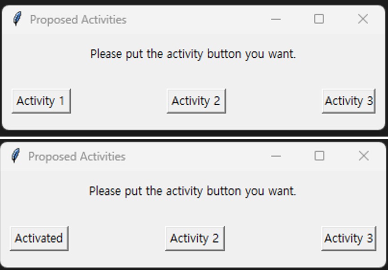Click empty space between Activity 1 and Activity 2
The height and width of the screenshot is (270, 388).
[119, 101]
